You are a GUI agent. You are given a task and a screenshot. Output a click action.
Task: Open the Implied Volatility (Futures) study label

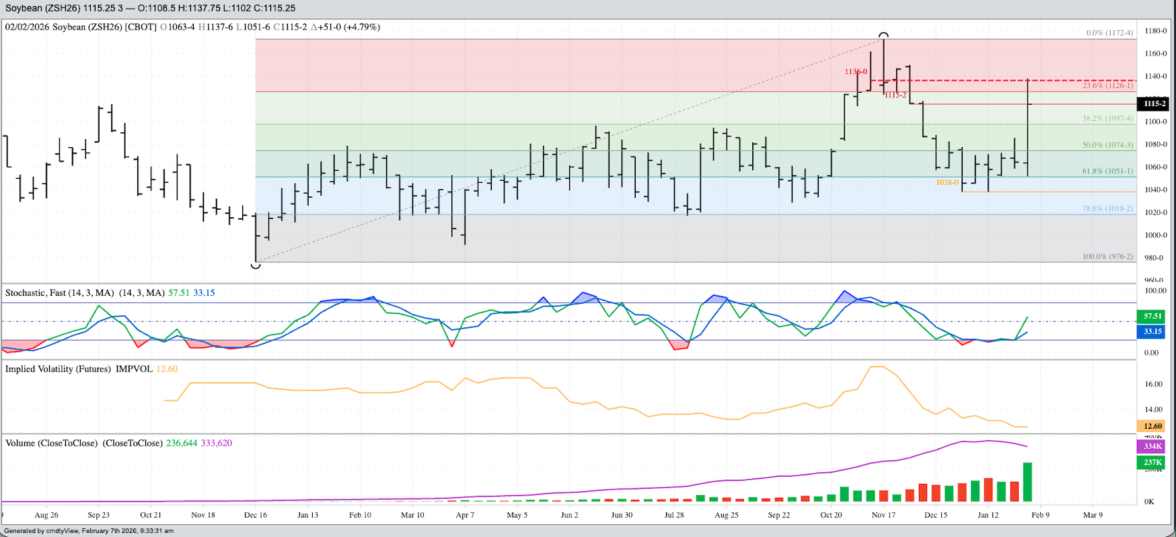(x=58, y=369)
